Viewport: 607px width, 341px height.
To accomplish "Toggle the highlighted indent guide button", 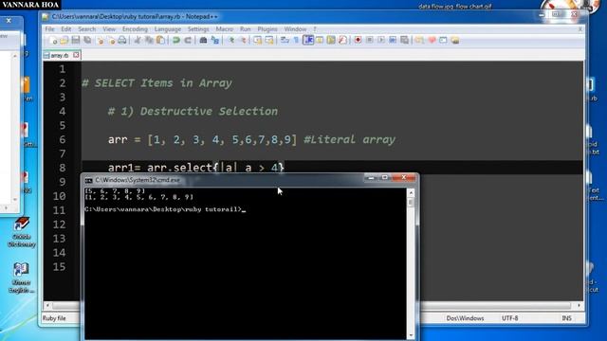I will (308, 40).
